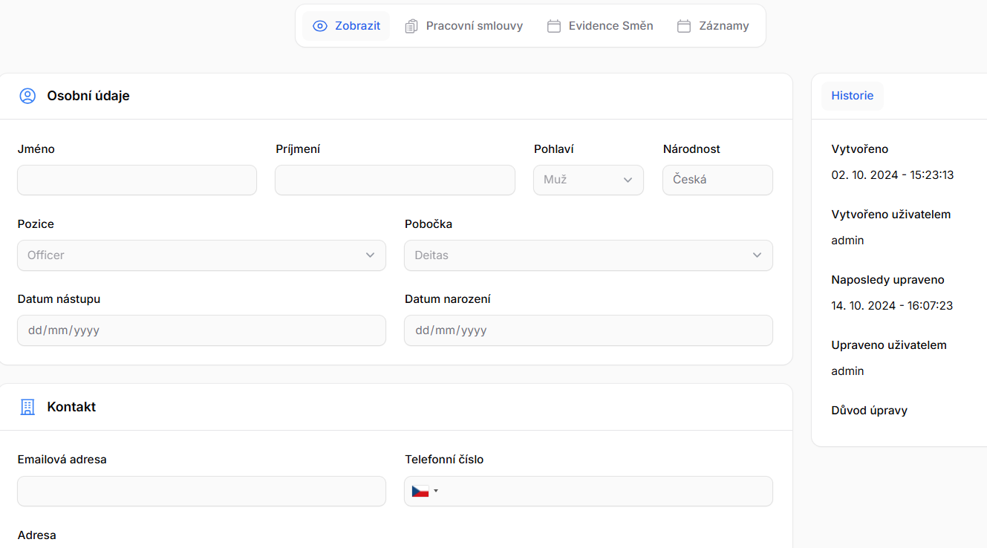Screen dimensions: 987x548
Task: Click the Príjmení input field
Action: (395, 180)
